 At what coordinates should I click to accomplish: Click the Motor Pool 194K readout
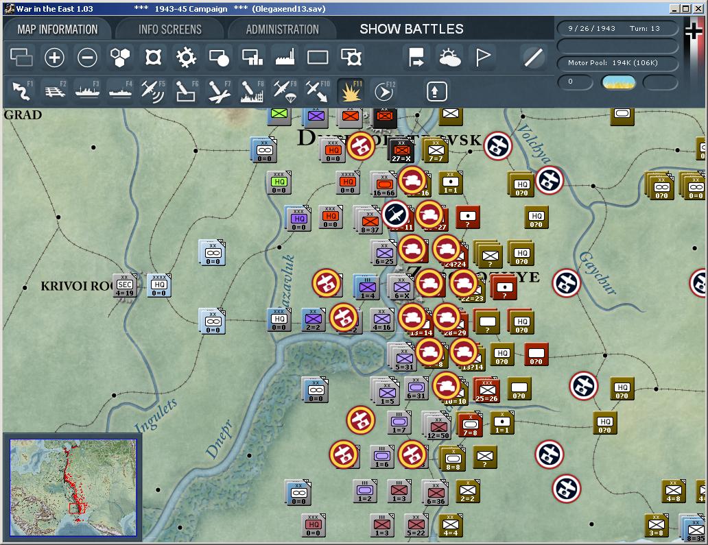click(617, 62)
